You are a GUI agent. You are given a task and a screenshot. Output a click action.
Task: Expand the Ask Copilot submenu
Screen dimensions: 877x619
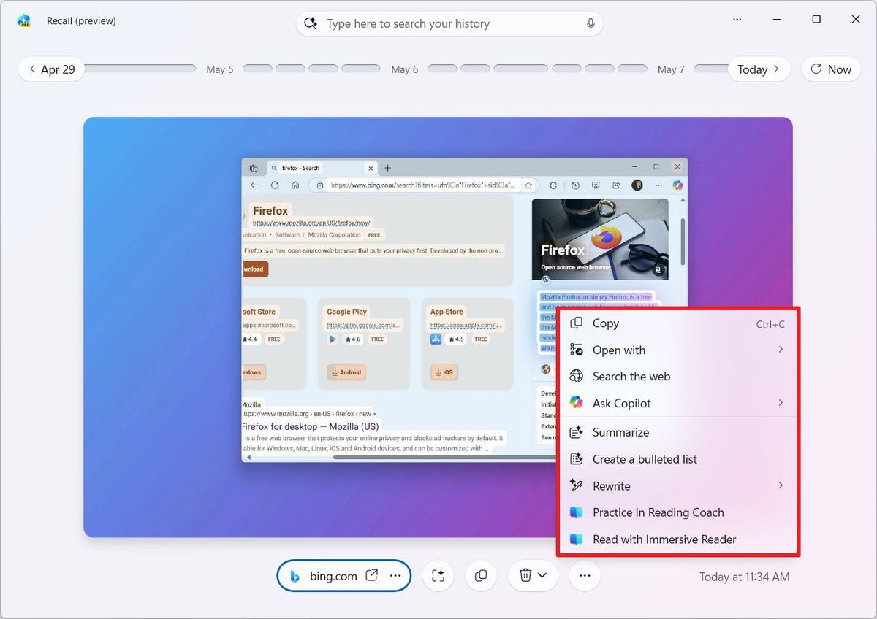tap(780, 403)
